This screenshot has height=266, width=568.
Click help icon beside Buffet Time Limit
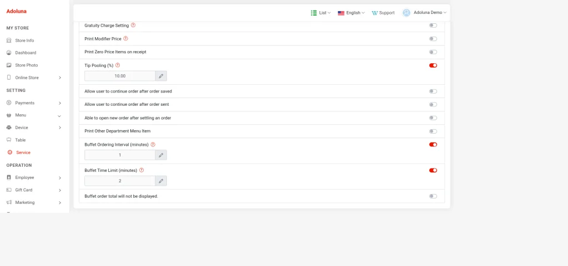point(141,170)
